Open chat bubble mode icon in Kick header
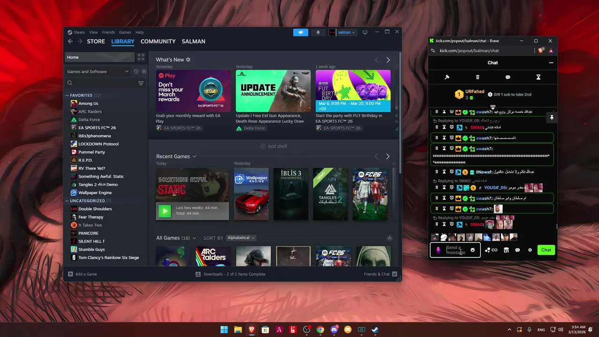 click(x=508, y=77)
